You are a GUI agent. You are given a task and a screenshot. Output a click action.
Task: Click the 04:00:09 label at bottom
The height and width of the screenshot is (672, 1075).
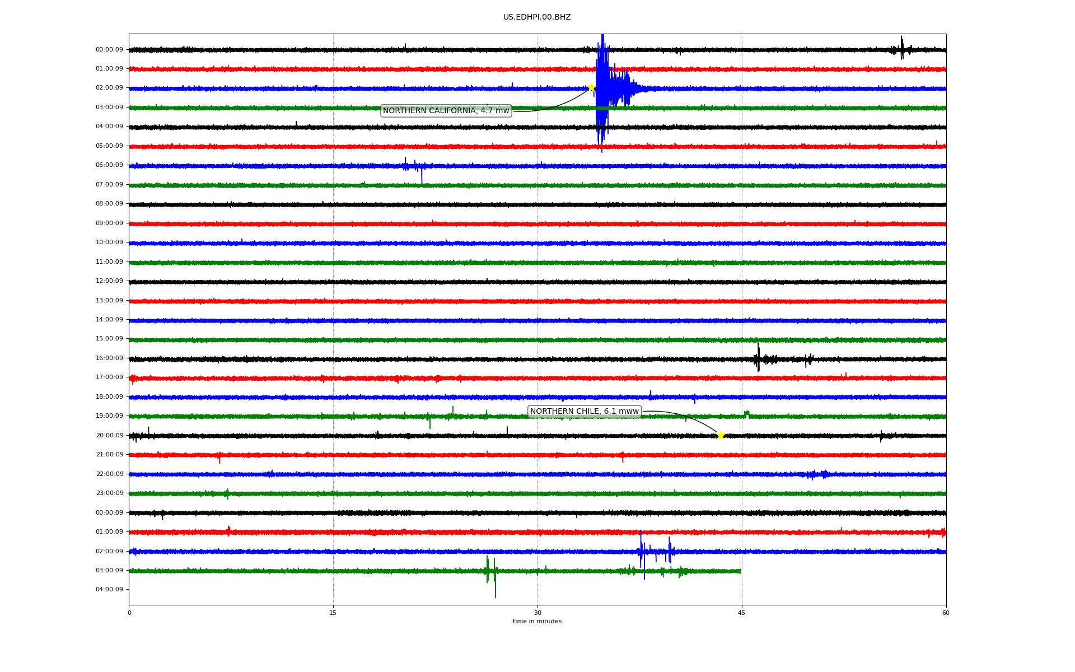pos(109,590)
